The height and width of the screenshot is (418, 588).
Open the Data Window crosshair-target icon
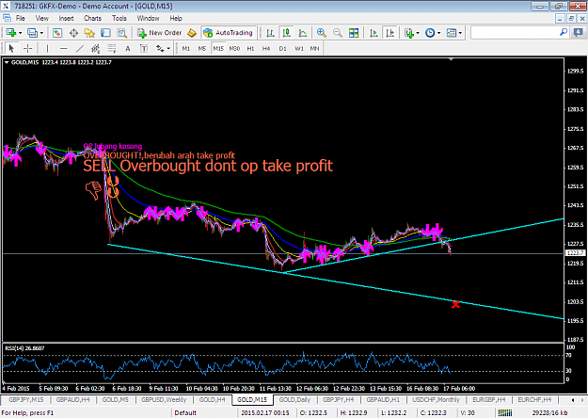coord(73,33)
